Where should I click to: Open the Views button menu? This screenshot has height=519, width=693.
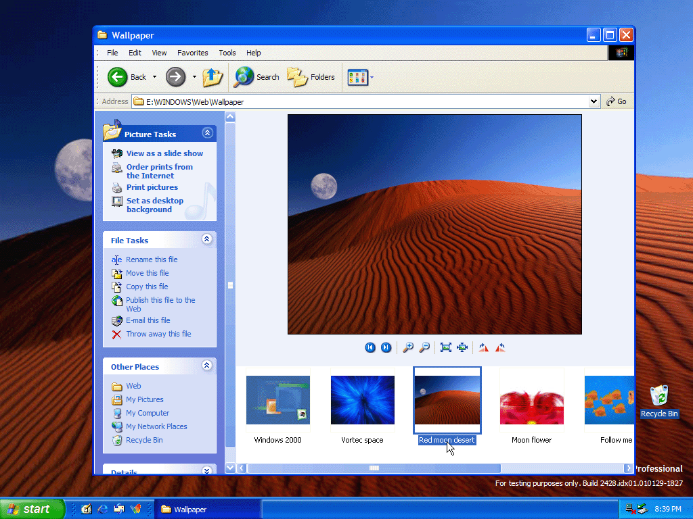point(357,77)
